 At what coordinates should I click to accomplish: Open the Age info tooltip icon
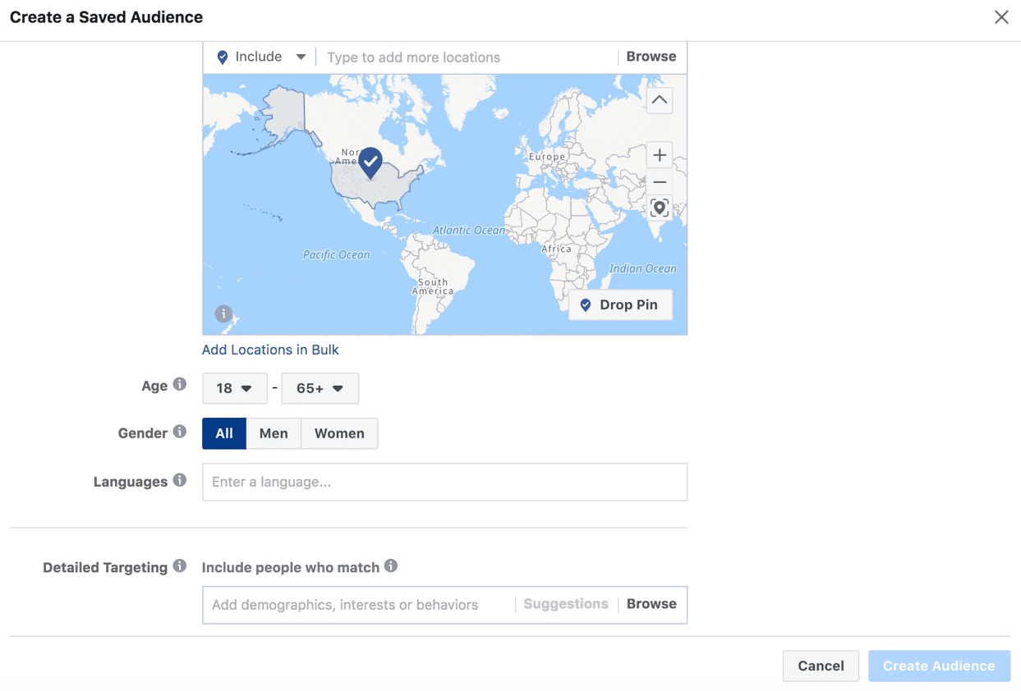[x=180, y=384]
